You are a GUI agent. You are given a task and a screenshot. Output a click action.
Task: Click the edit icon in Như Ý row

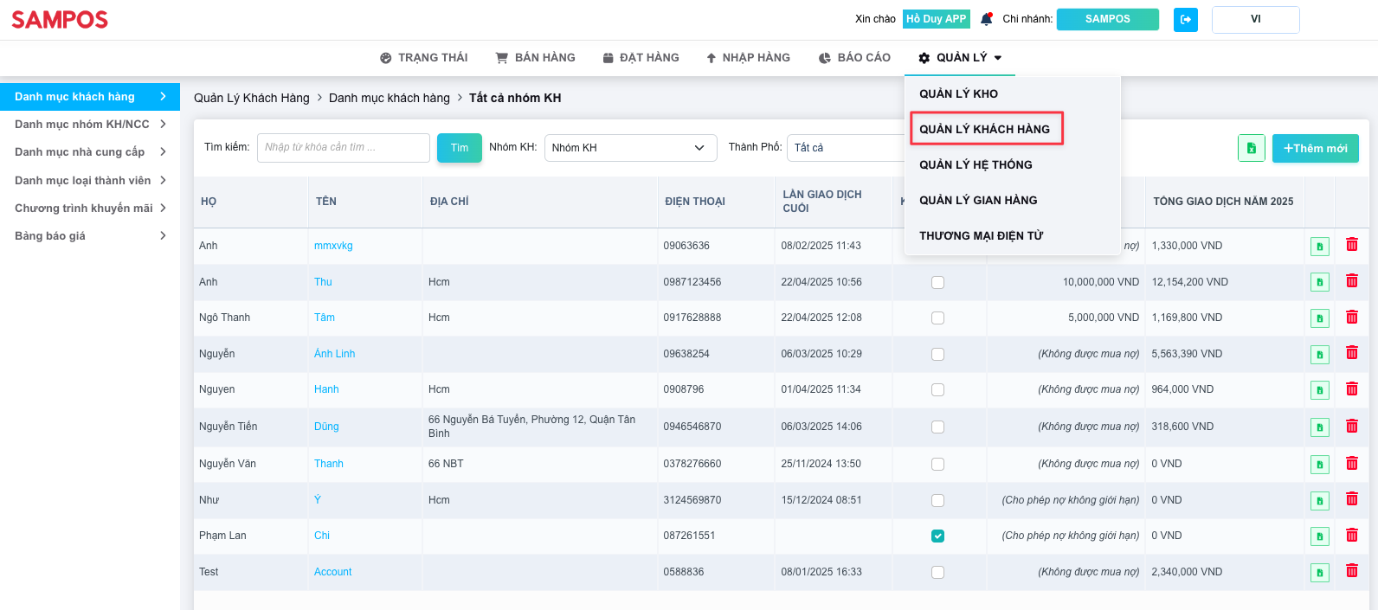coord(1320,500)
